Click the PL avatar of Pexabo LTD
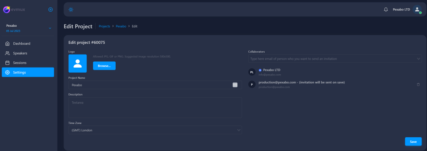 (252, 72)
